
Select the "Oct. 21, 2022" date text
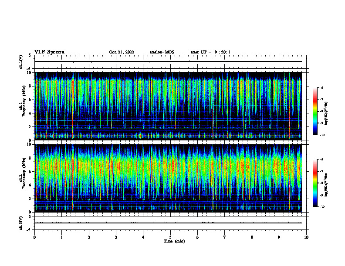tap(122, 52)
